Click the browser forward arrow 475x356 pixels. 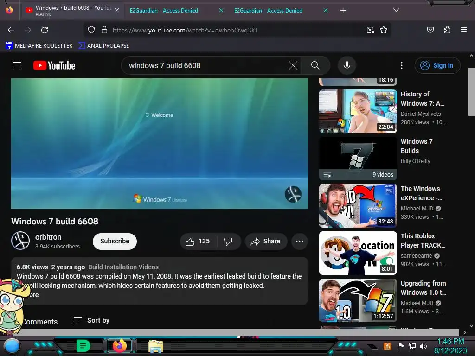[28, 30]
